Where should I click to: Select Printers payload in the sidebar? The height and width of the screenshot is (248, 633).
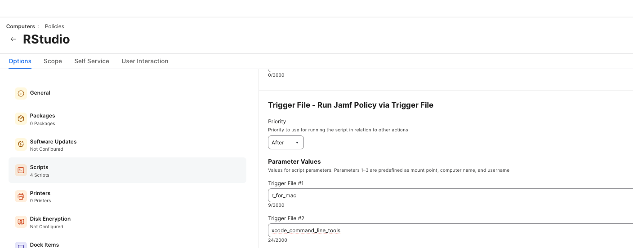coord(127,196)
